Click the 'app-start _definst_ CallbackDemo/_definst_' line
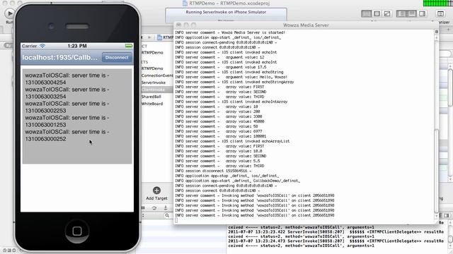 pos(238,181)
